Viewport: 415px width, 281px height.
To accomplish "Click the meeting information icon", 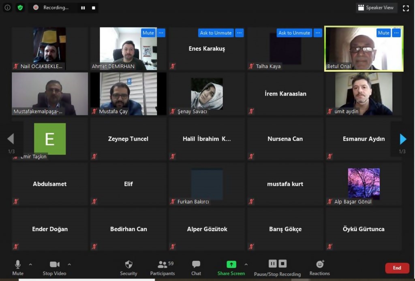I will click(7, 8).
